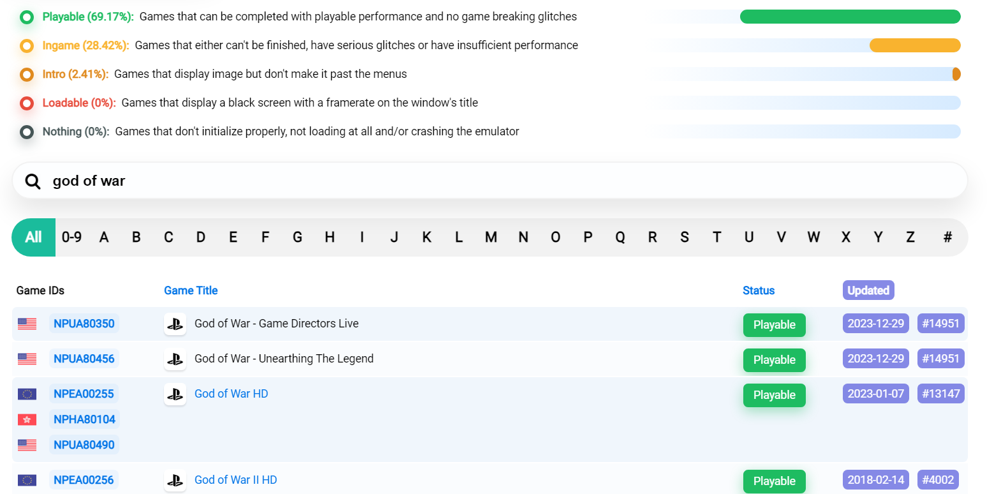Toggle the Intro status filter circle
Screen dimensions: 987x494
[x=27, y=74]
